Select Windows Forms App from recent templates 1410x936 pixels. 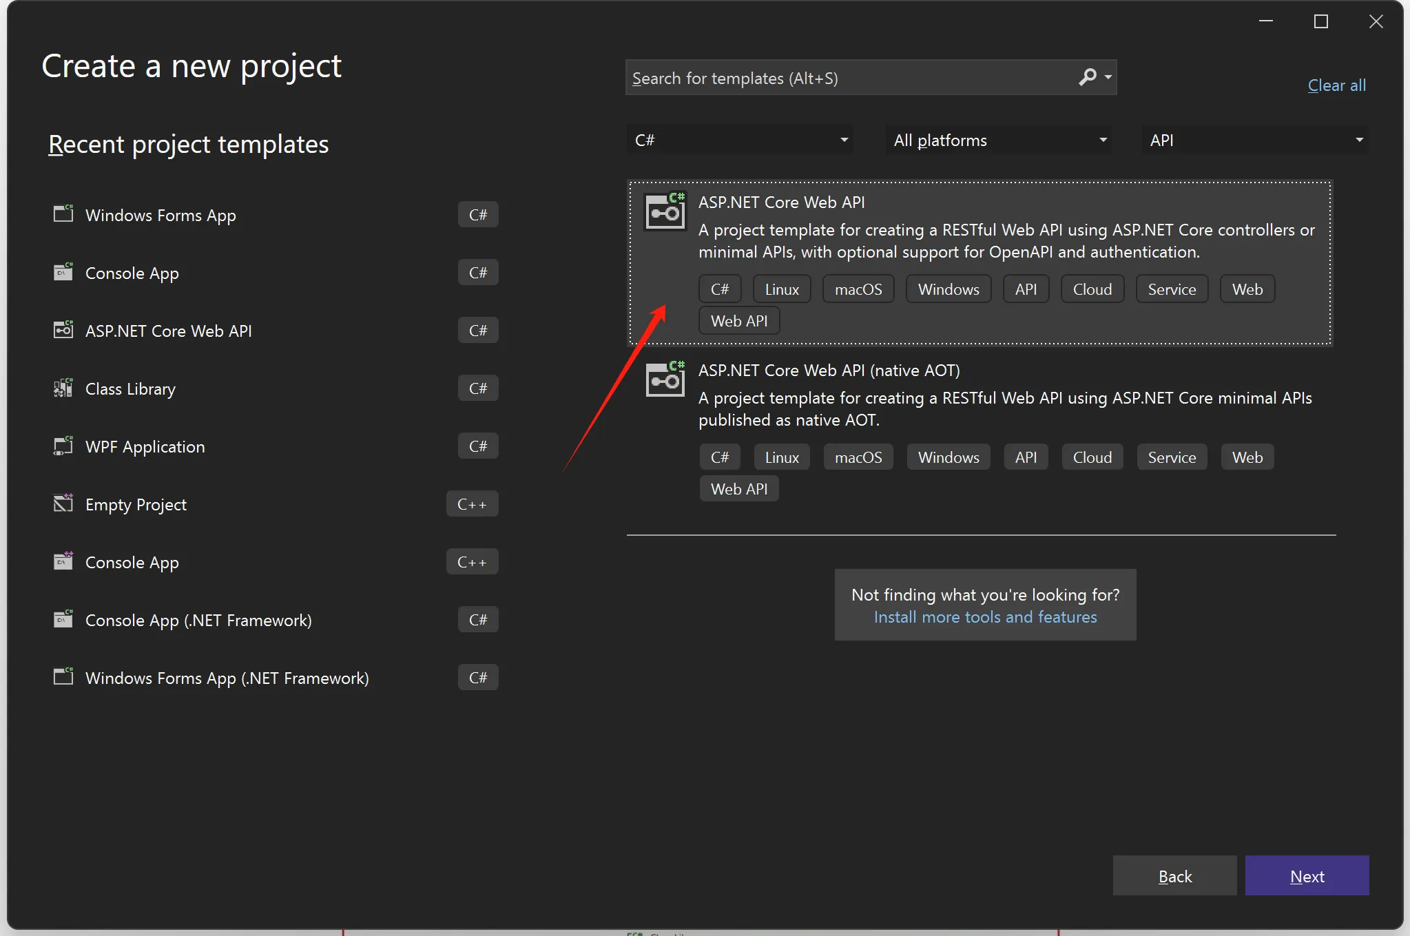click(x=276, y=215)
